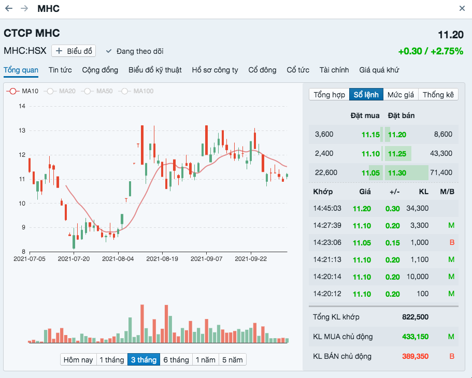This screenshot has height=378, width=472.
Task: Set chart range to 5 năm
Action: (x=232, y=360)
